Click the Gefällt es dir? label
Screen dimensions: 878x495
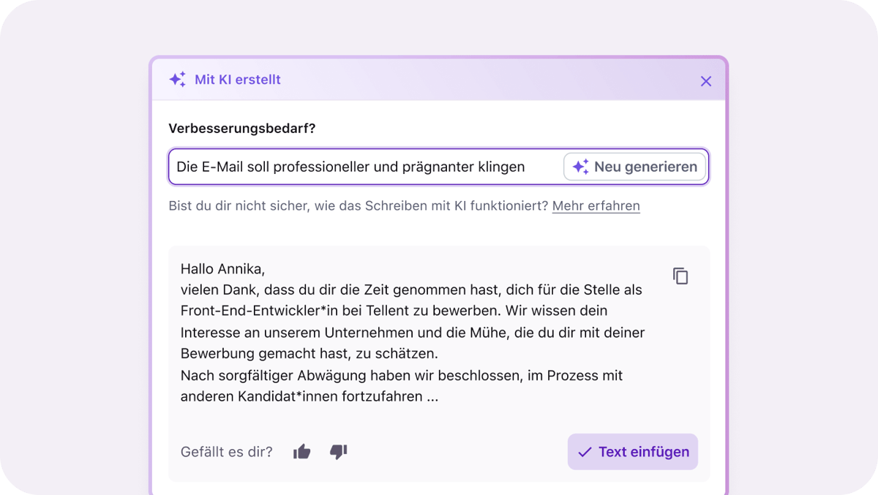(226, 452)
